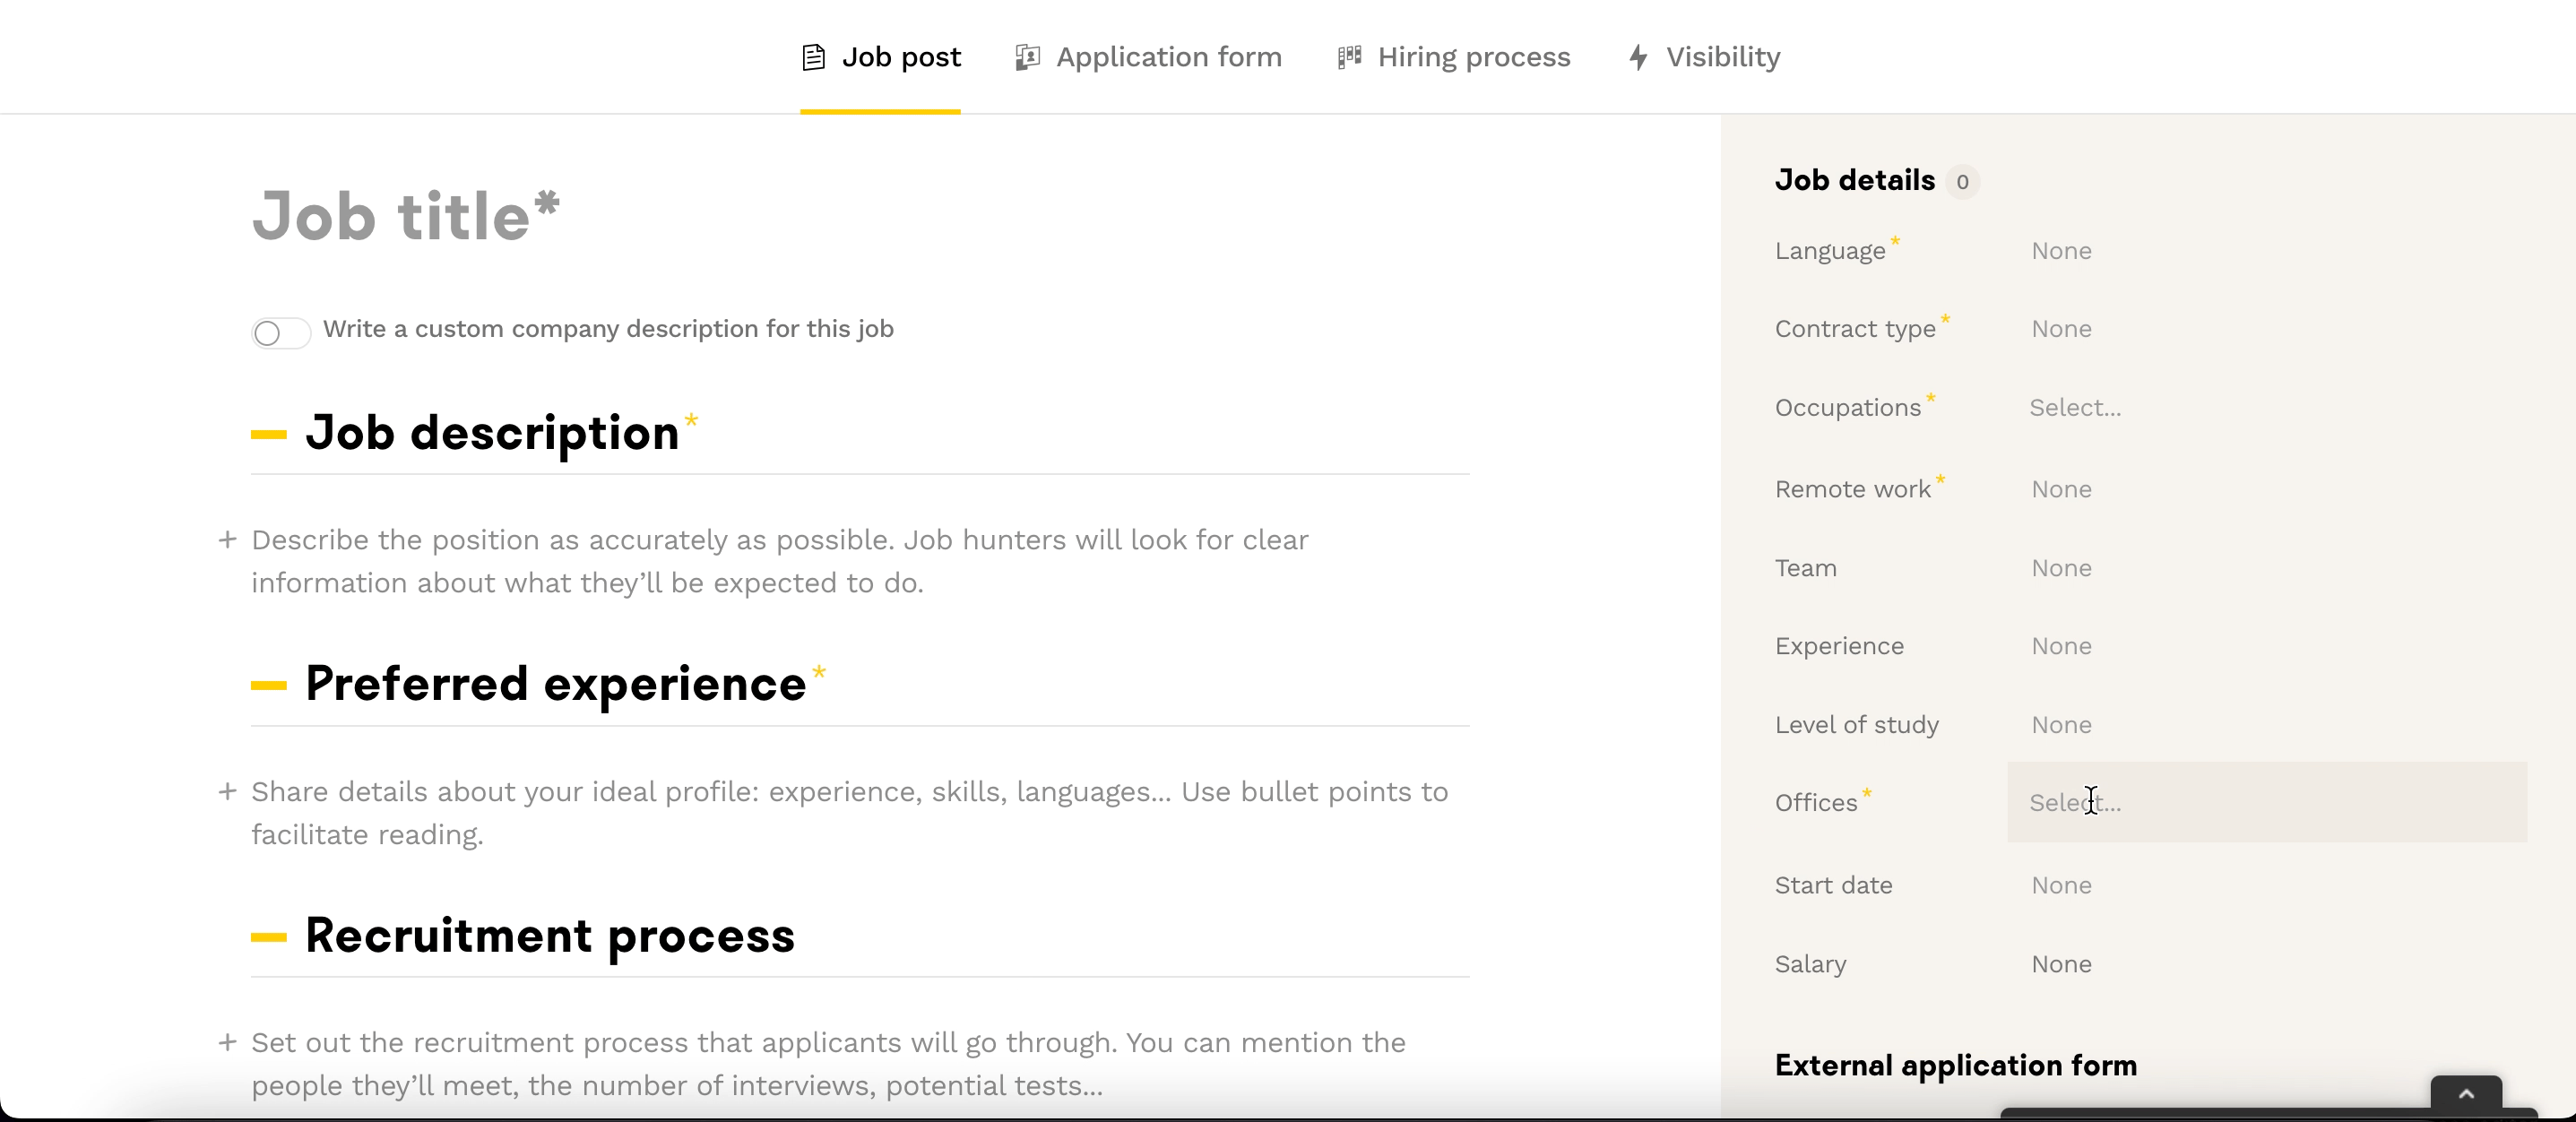Open the Visibility tab

(x=1722, y=58)
